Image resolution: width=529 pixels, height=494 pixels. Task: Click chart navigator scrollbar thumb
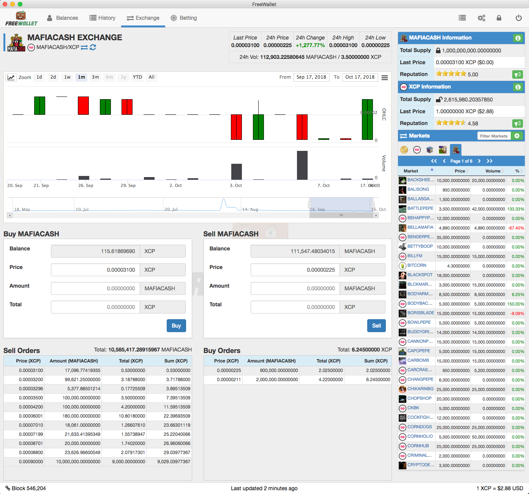click(341, 215)
